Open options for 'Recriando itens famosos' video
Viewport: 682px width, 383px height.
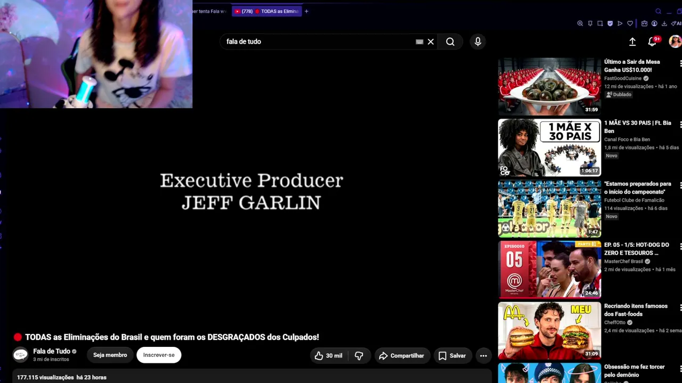[680, 308]
